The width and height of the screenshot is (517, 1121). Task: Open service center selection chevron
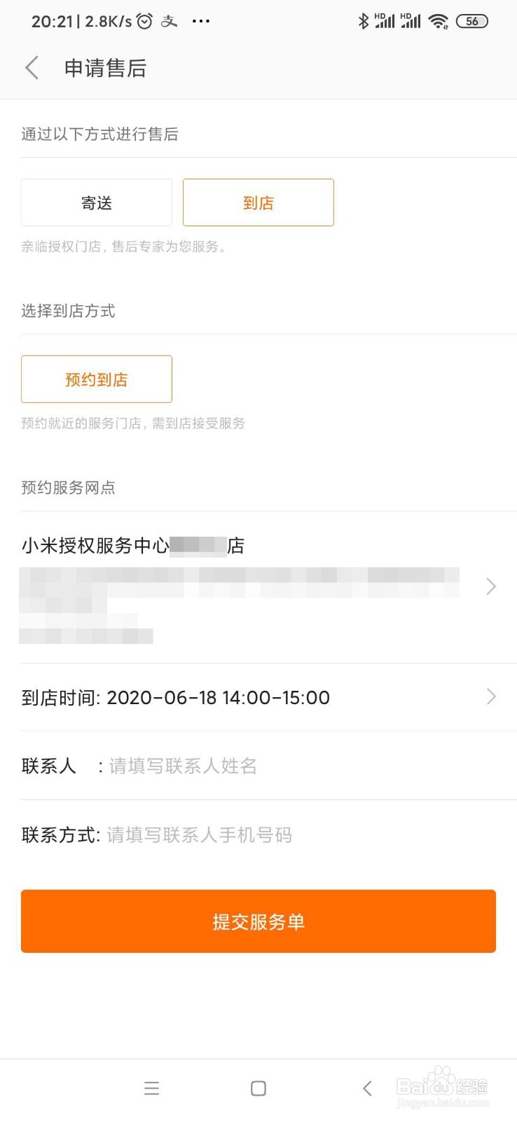click(x=491, y=586)
